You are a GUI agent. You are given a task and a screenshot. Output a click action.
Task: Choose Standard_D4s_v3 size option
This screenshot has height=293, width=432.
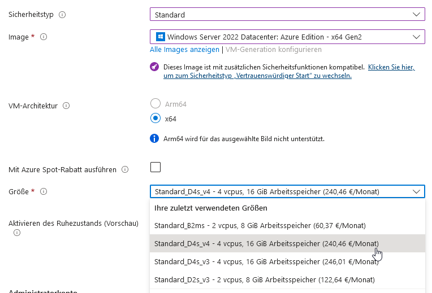(x=287, y=261)
